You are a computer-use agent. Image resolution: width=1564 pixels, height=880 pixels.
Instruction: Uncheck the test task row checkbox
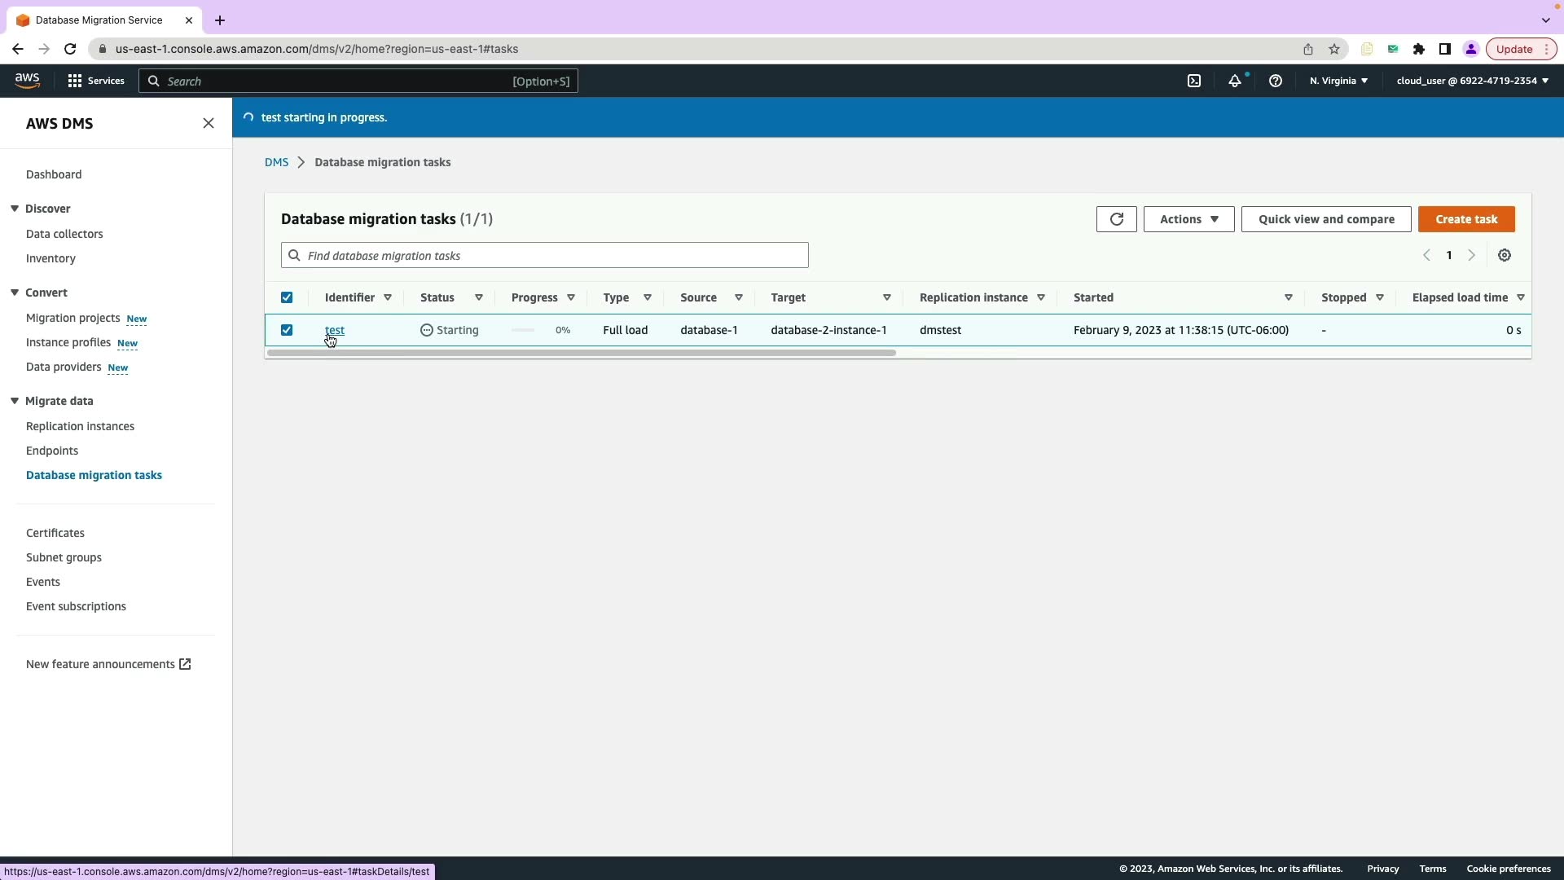coord(287,331)
